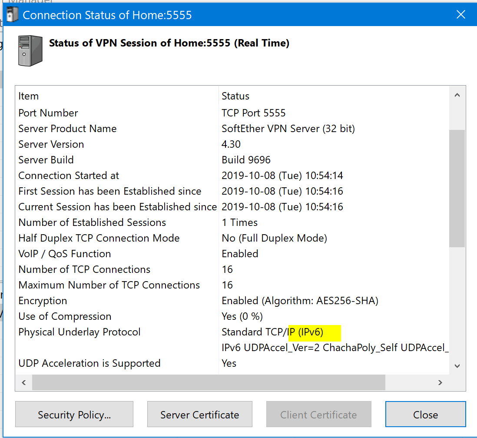This screenshot has height=438, width=477.
Task: Click the vertical scrollbar thumb
Action: point(457,188)
